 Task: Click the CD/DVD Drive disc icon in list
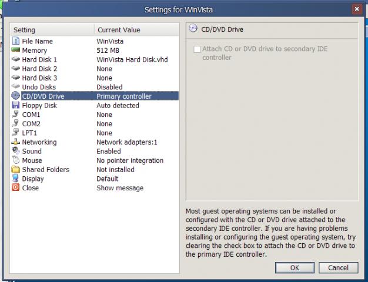tap(16, 96)
